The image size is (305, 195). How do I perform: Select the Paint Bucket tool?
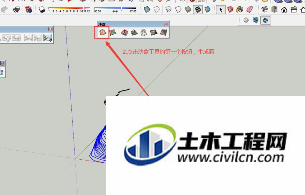240,9
